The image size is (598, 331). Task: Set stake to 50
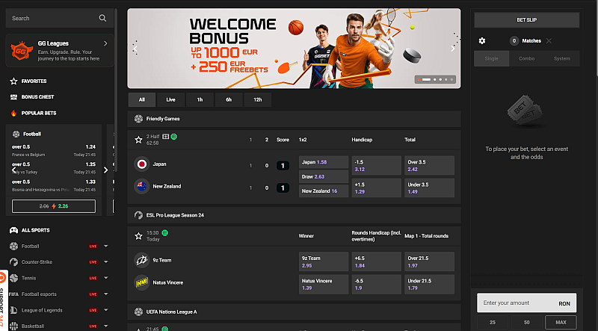527,322
